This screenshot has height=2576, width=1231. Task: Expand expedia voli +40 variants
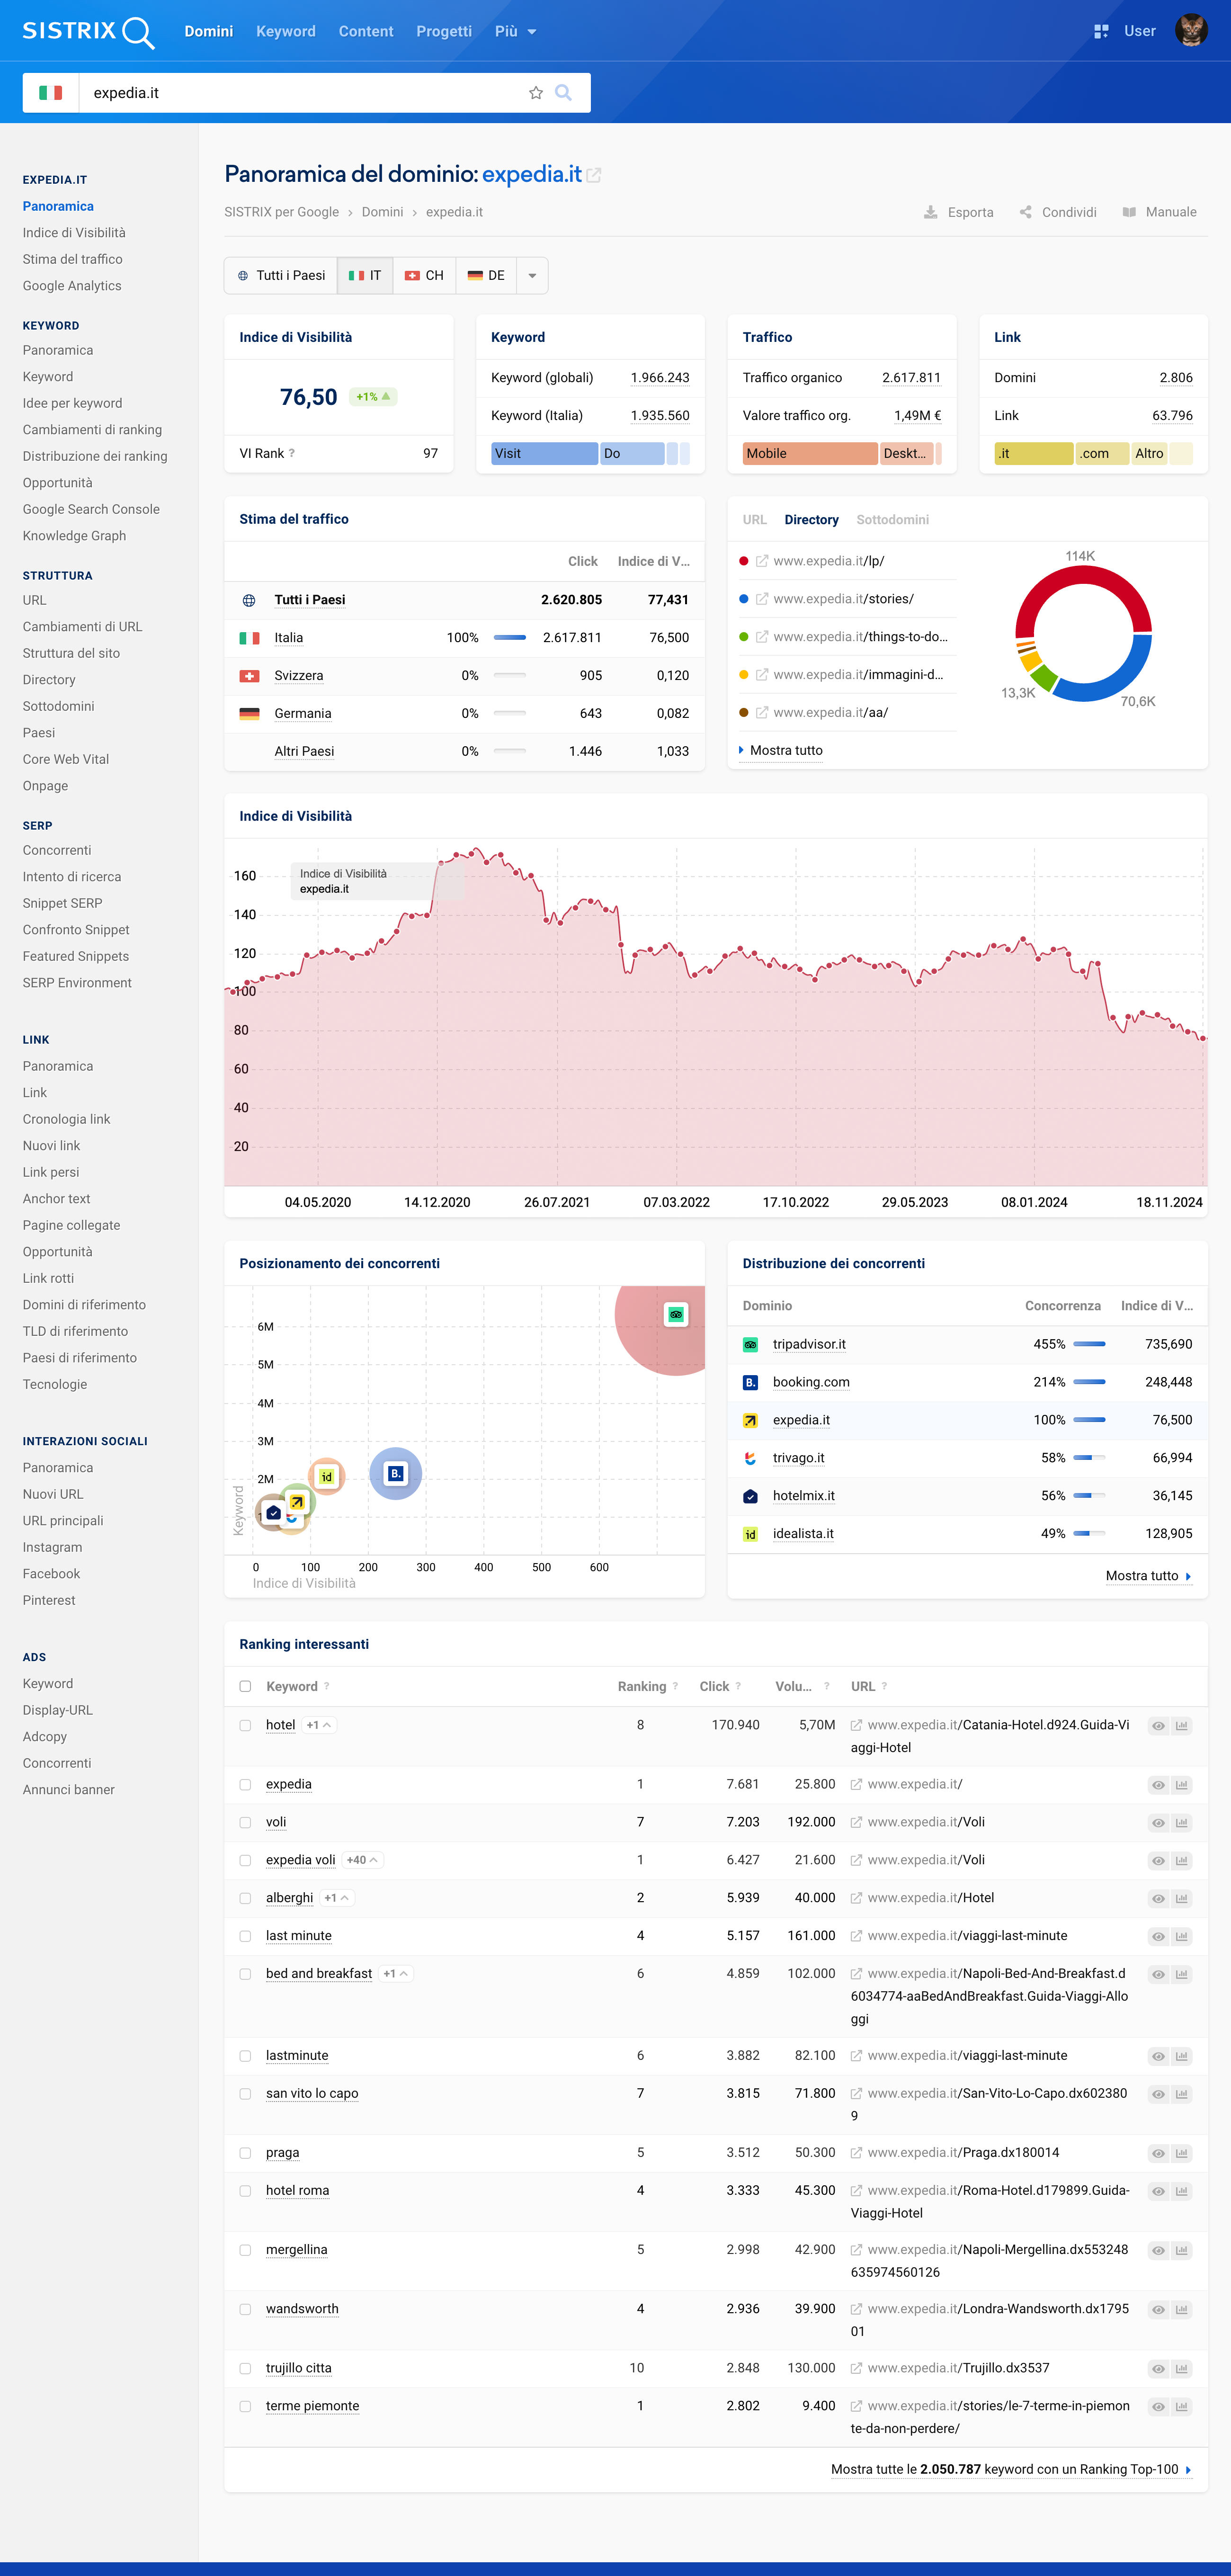362,1860
